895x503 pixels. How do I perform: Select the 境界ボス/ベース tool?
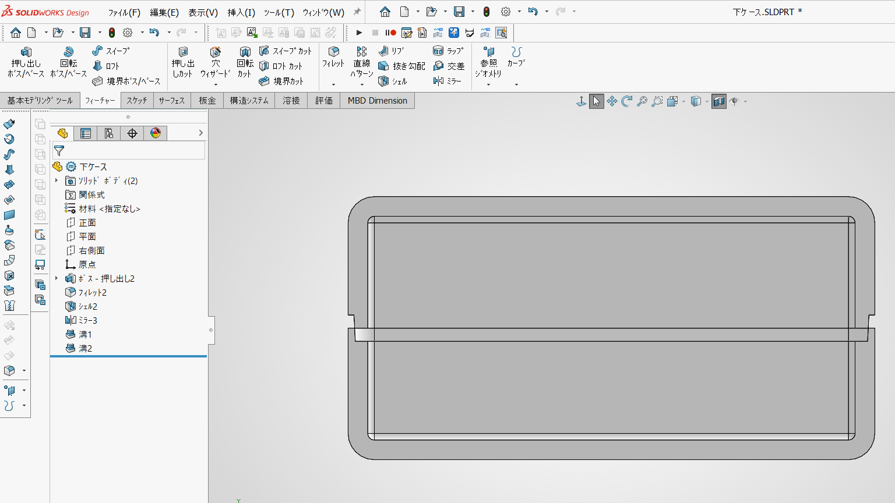click(x=126, y=81)
